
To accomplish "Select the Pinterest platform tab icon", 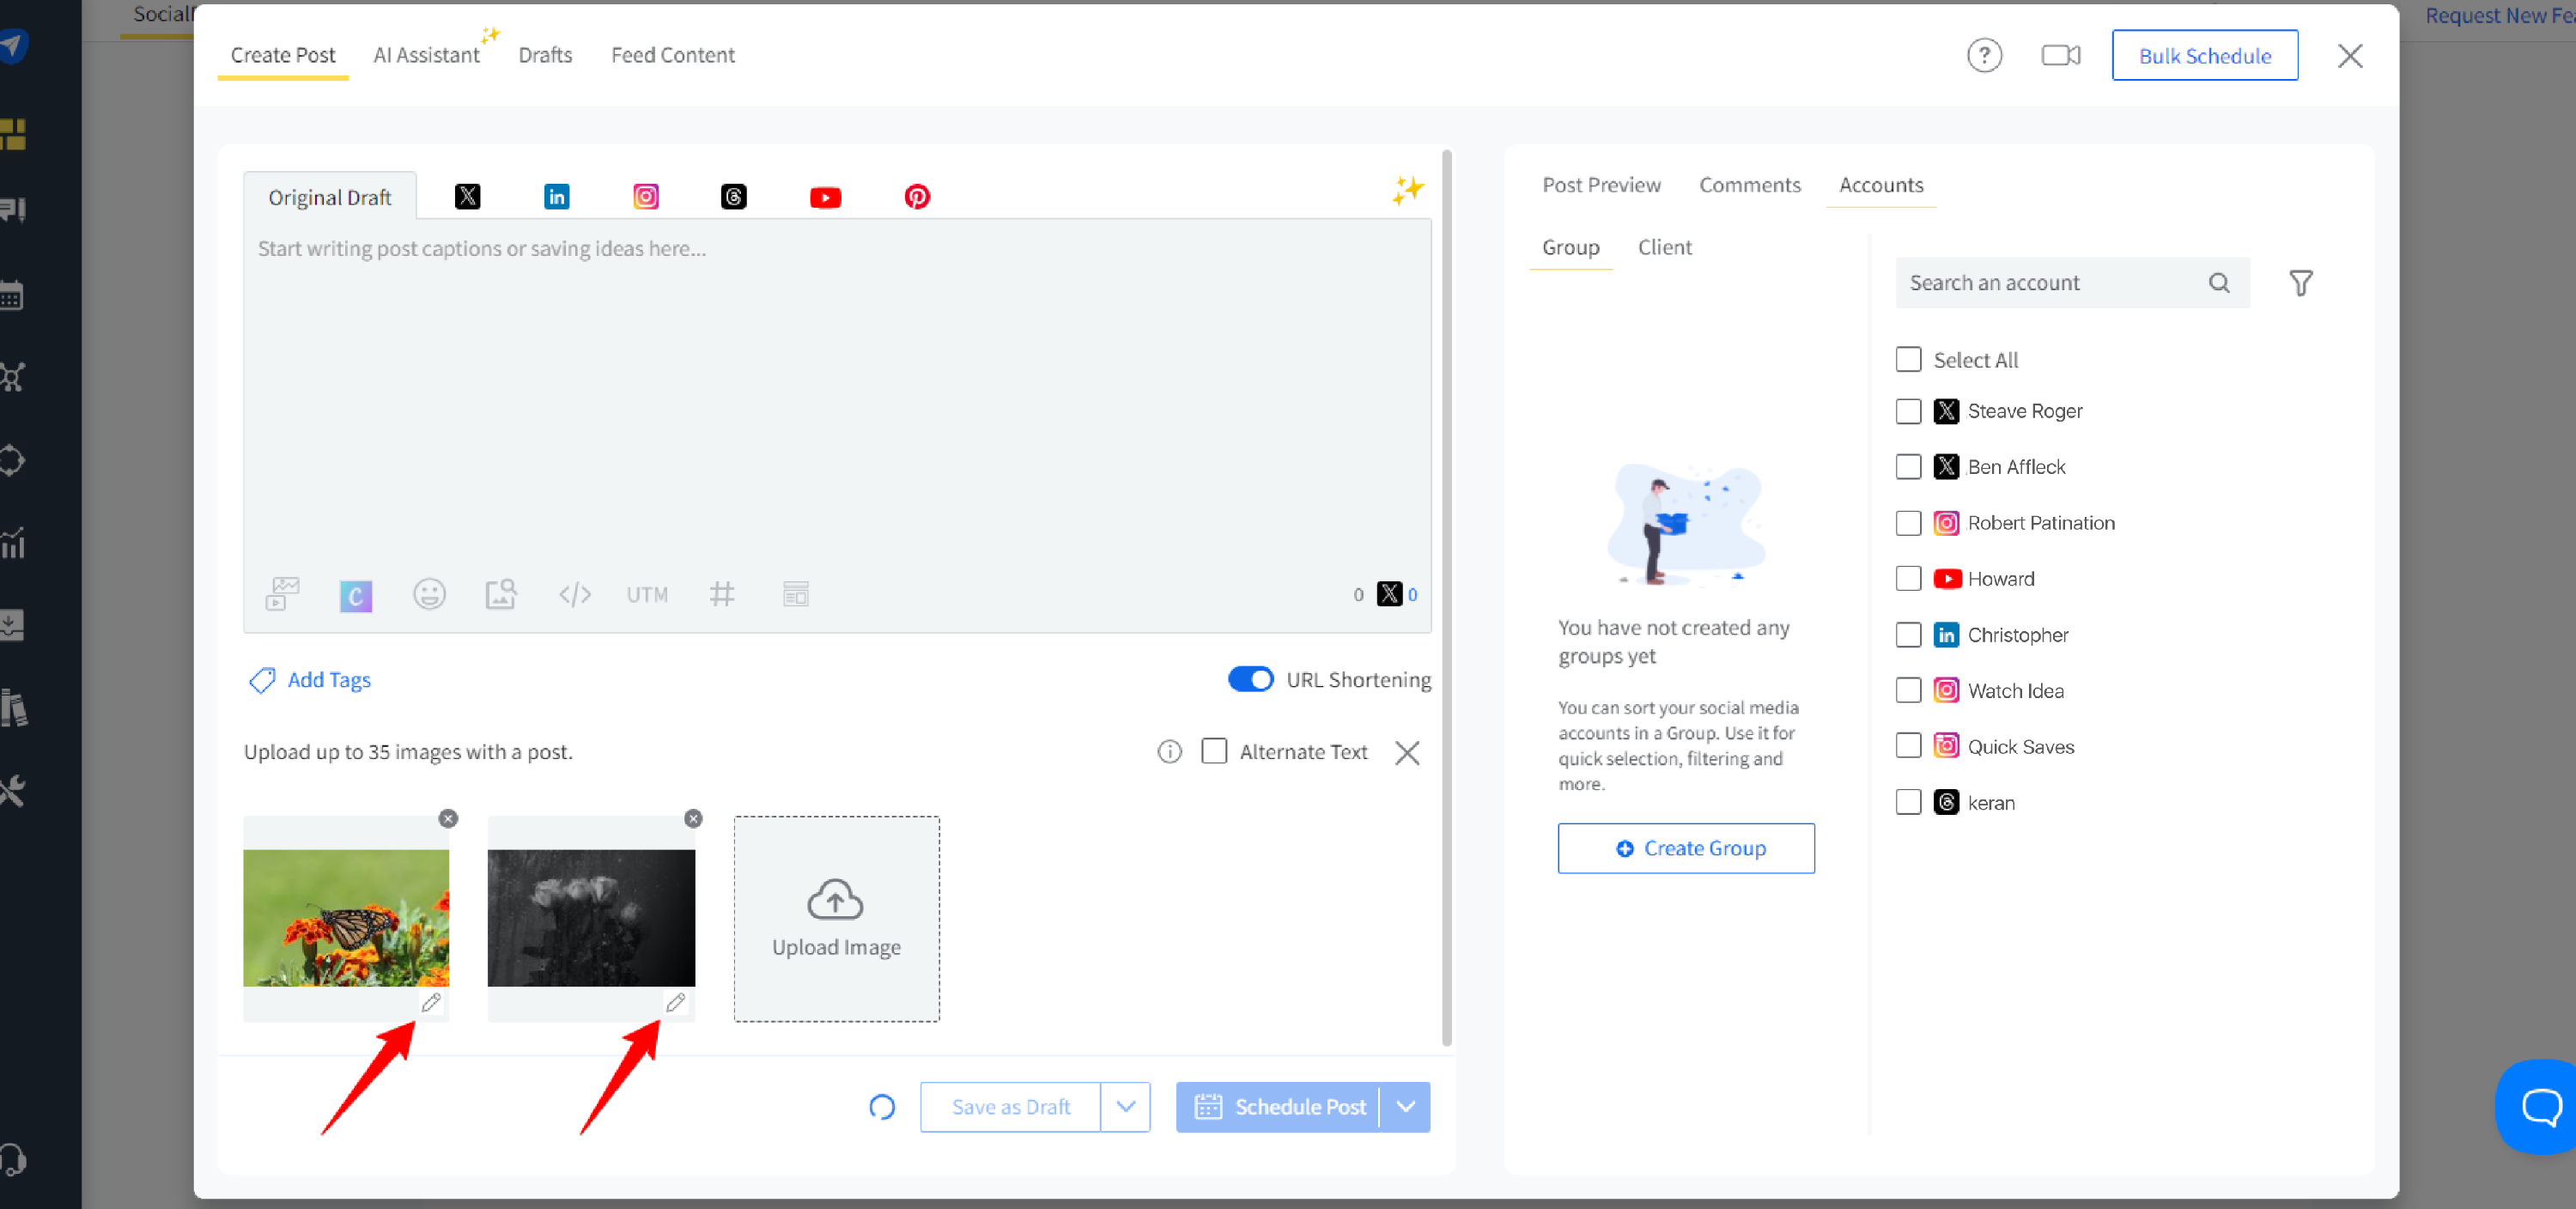I will click(x=916, y=197).
